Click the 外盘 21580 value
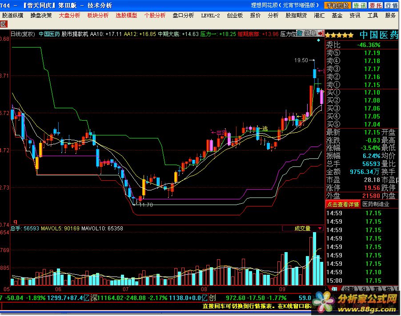Image resolution: width=401 pixels, height=316 pixels. (371, 196)
